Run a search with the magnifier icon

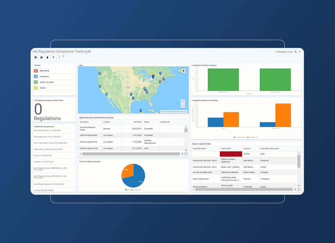click(x=296, y=52)
